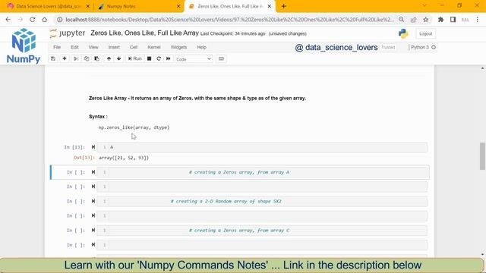486x273 pixels.
Task: Click the Jupyter logo
Action: point(68,33)
